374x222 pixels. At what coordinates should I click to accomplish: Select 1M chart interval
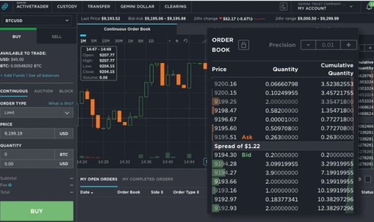click(x=83, y=41)
